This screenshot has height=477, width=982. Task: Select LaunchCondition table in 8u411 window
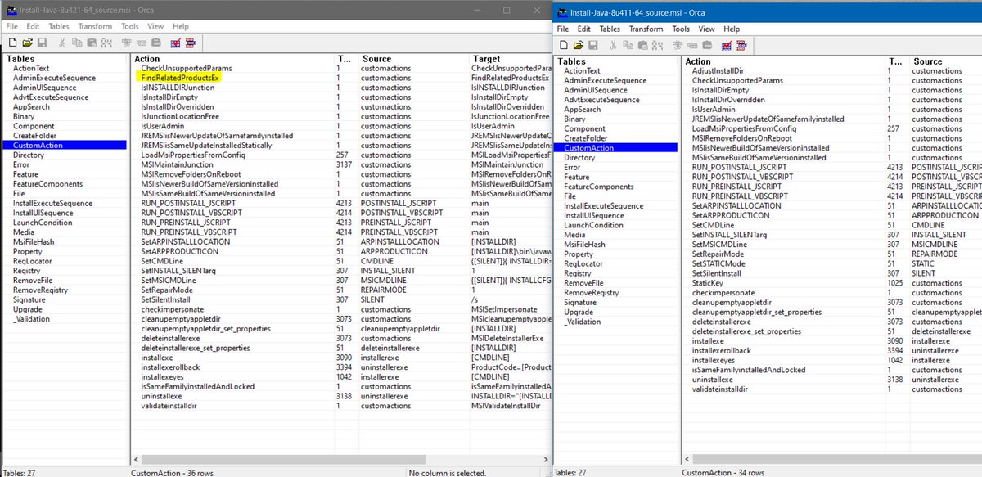(593, 225)
